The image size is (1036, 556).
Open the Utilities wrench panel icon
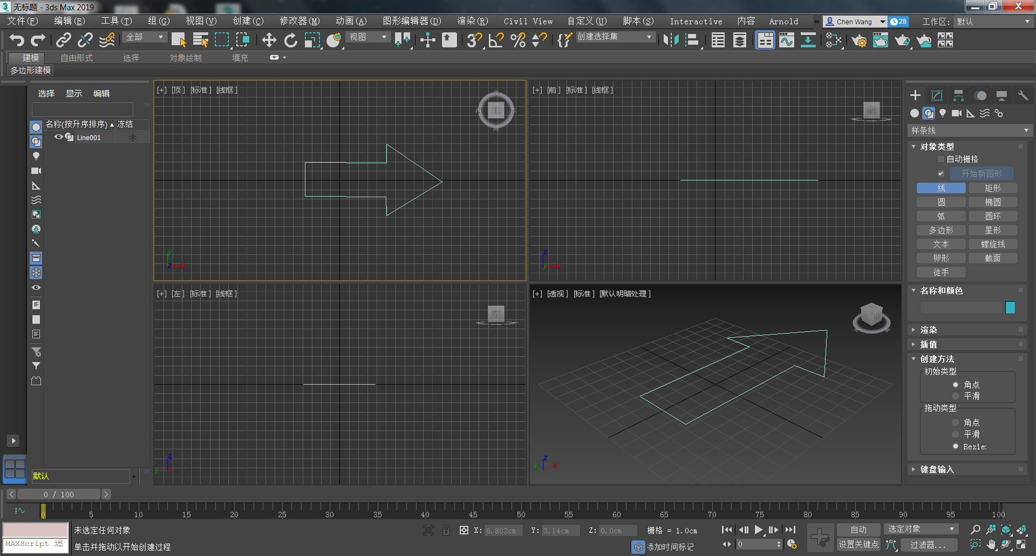click(x=1023, y=95)
